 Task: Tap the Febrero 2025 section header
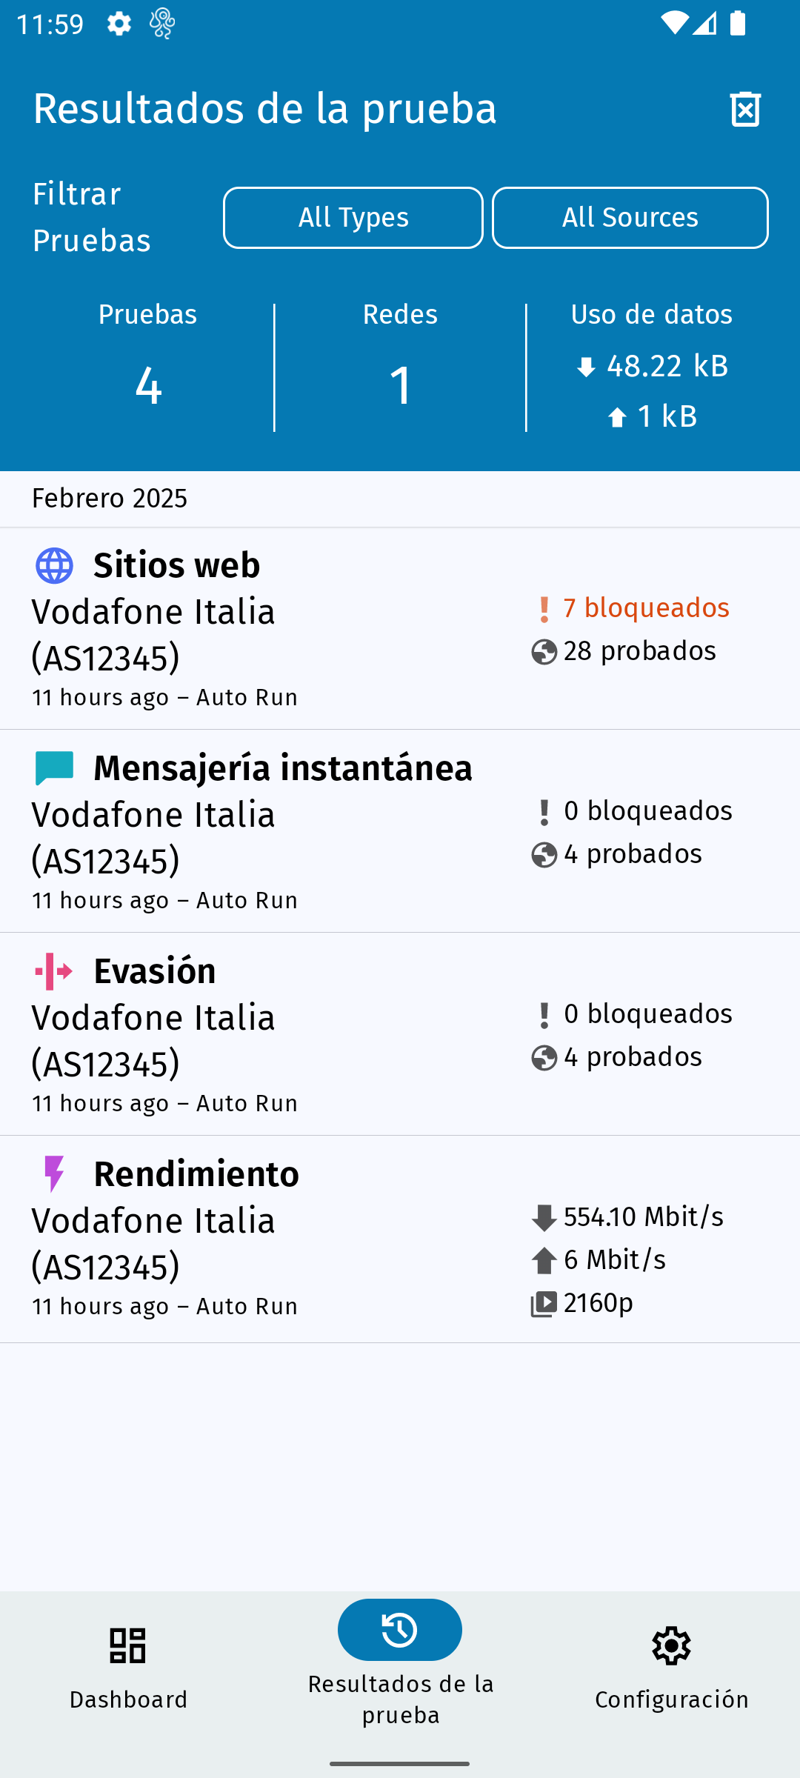pyautogui.click(x=110, y=499)
